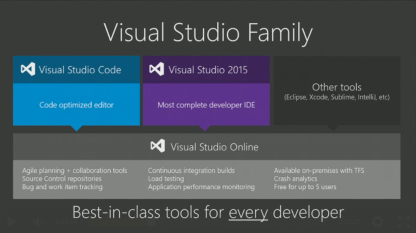Click the 'Code optimized editor' text
This screenshot has width=416, height=233.
pyautogui.click(x=76, y=105)
